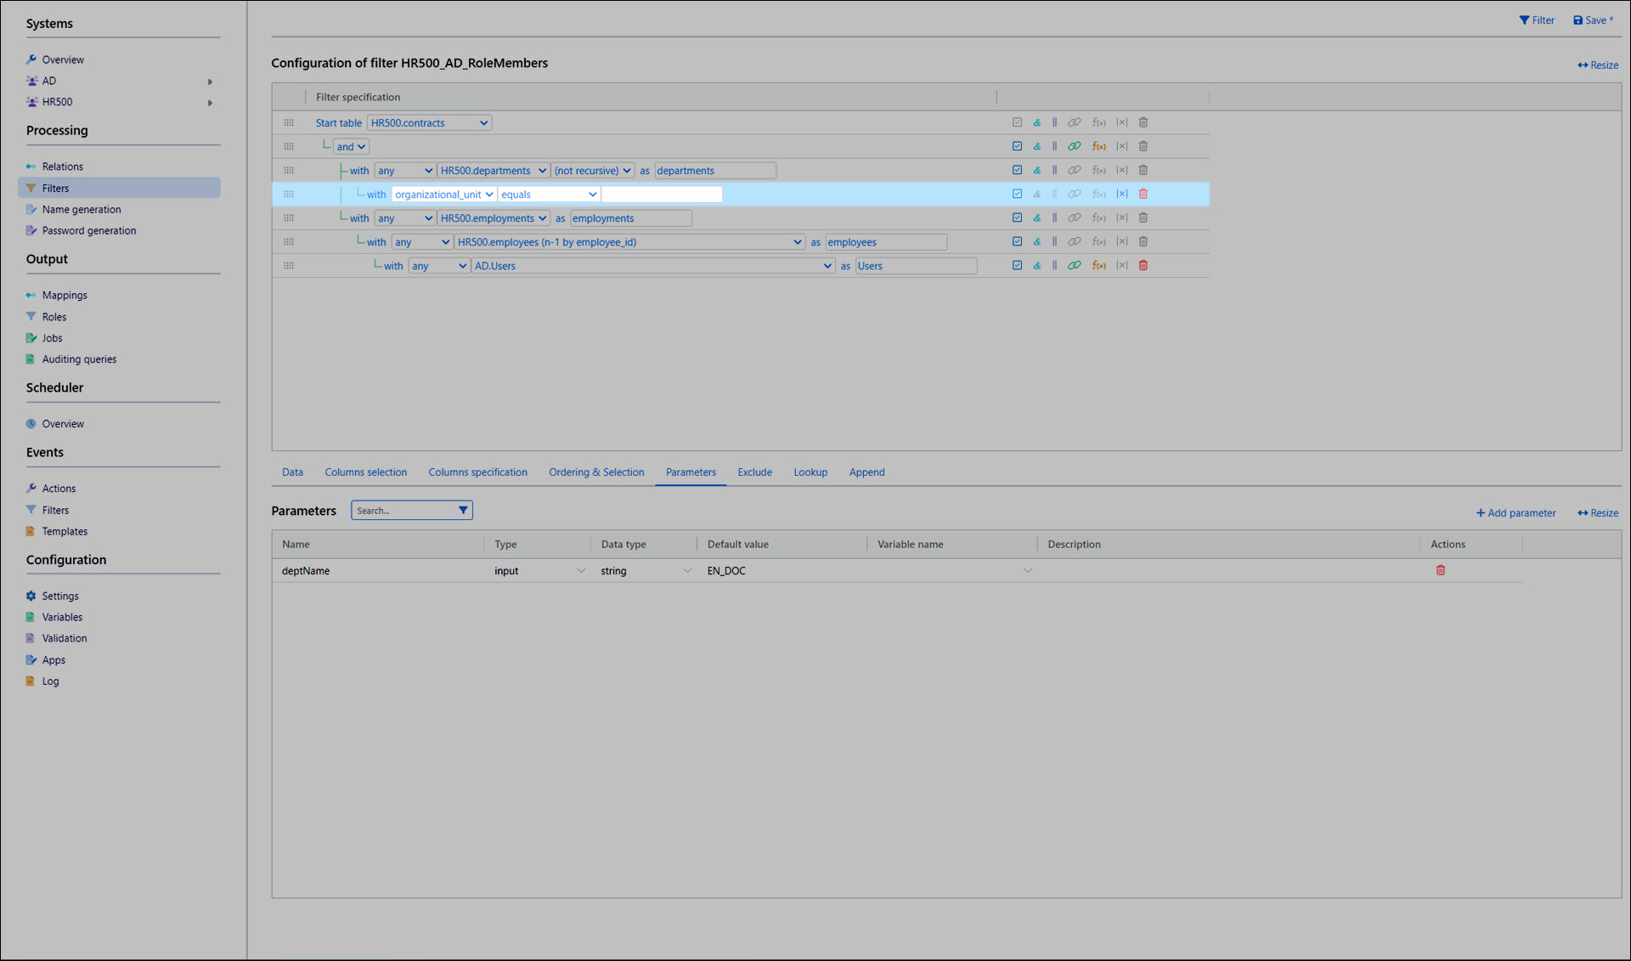The image size is (1631, 961).
Task: Open the 'equals' operator dropdown
Action: coord(549,195)
